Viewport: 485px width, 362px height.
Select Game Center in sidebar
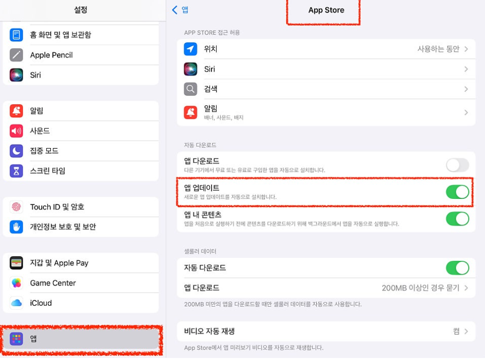coord(81,283)
